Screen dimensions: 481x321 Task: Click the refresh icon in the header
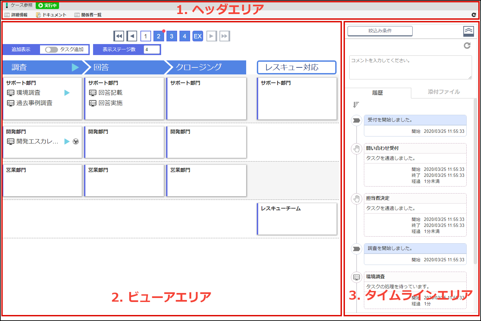coord(474,15)
